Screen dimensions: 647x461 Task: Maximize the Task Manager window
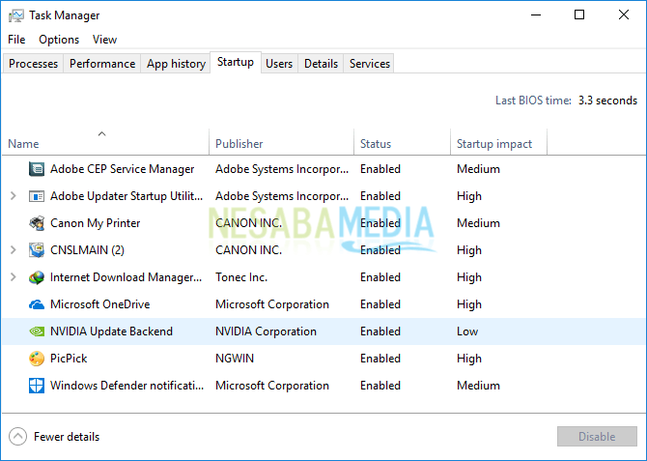(x=579, y=15)
